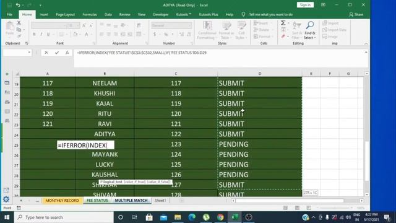Switch to the Kutools Plus tab
Image resolution: width=396 pixels, height=223 pixels.
coord(209,14)
